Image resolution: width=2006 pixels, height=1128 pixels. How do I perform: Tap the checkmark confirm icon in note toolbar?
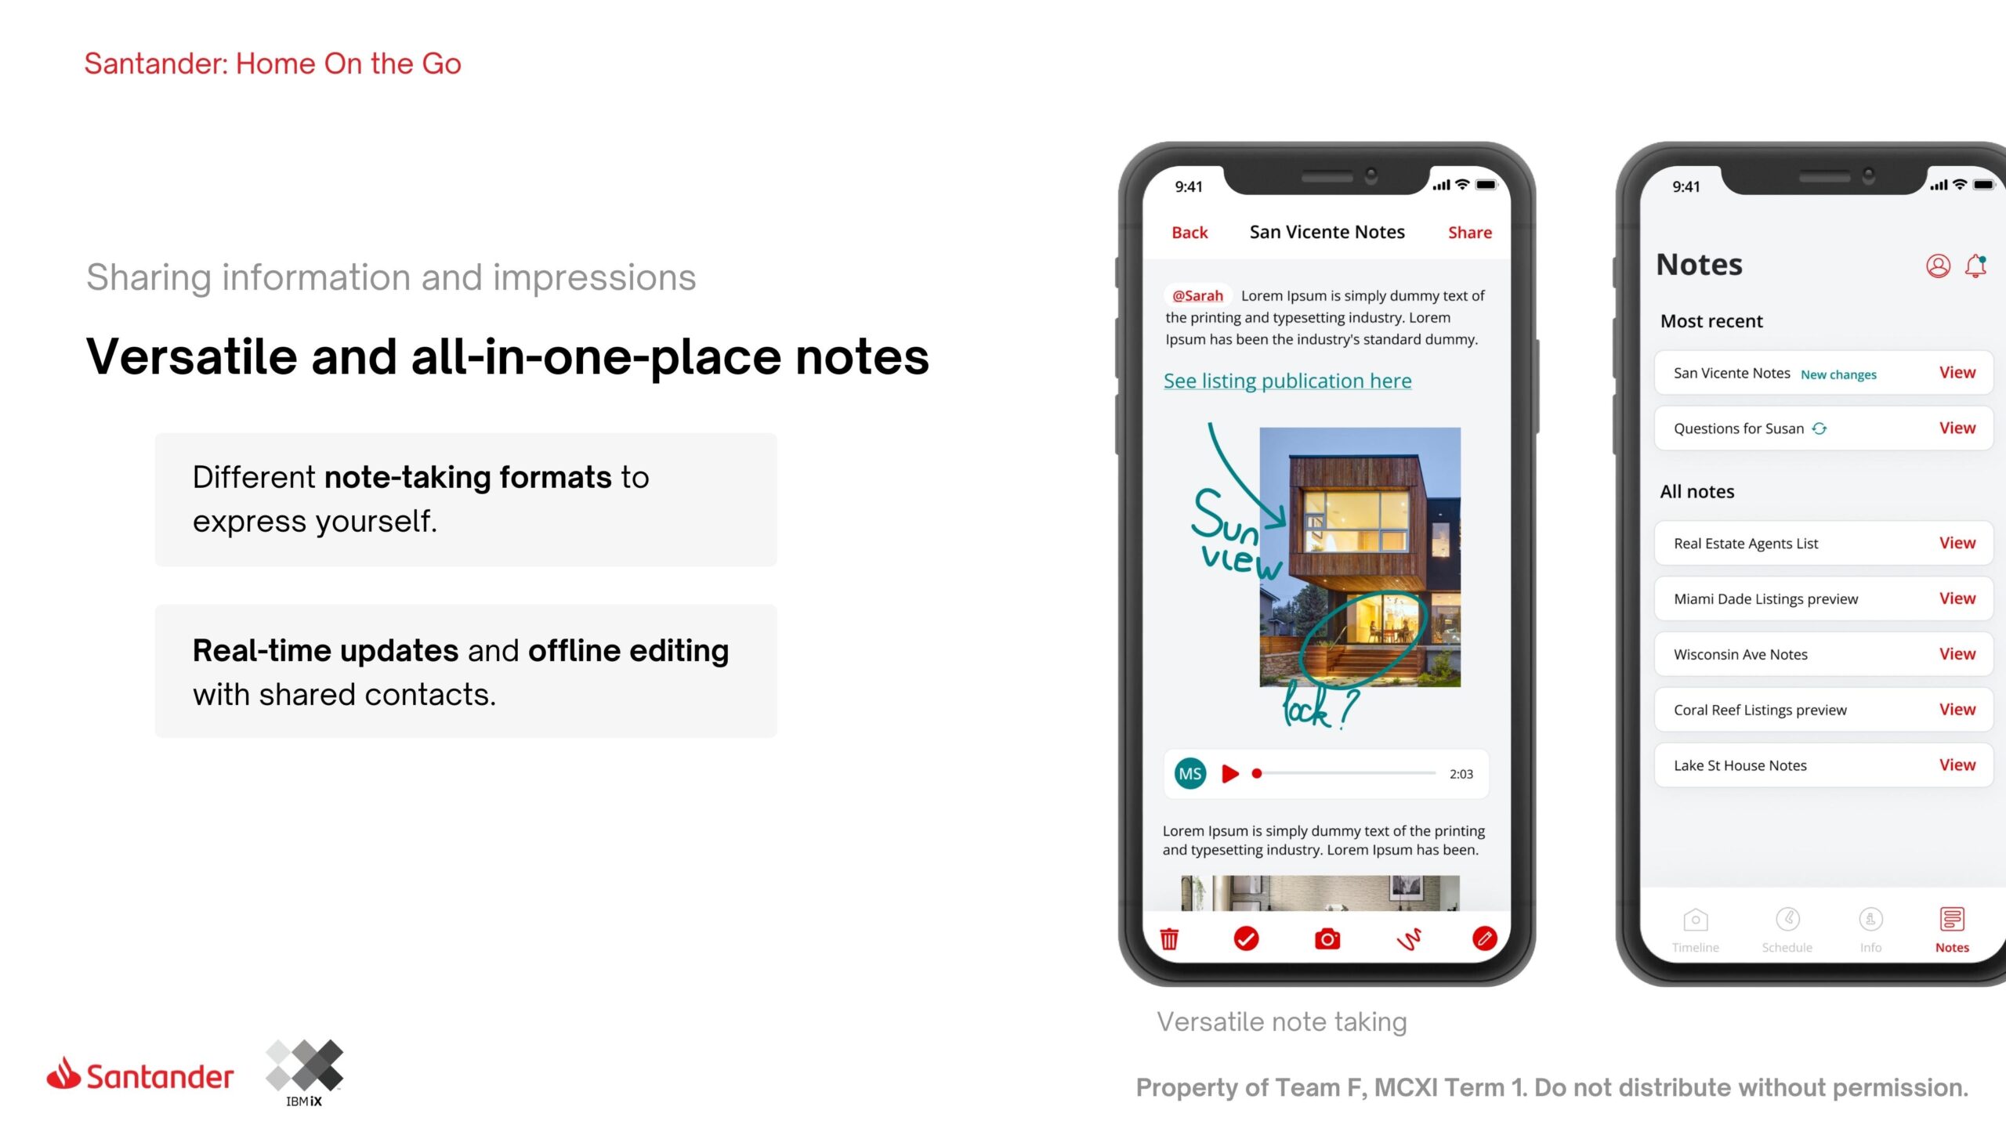click(x=1247, y=938)
